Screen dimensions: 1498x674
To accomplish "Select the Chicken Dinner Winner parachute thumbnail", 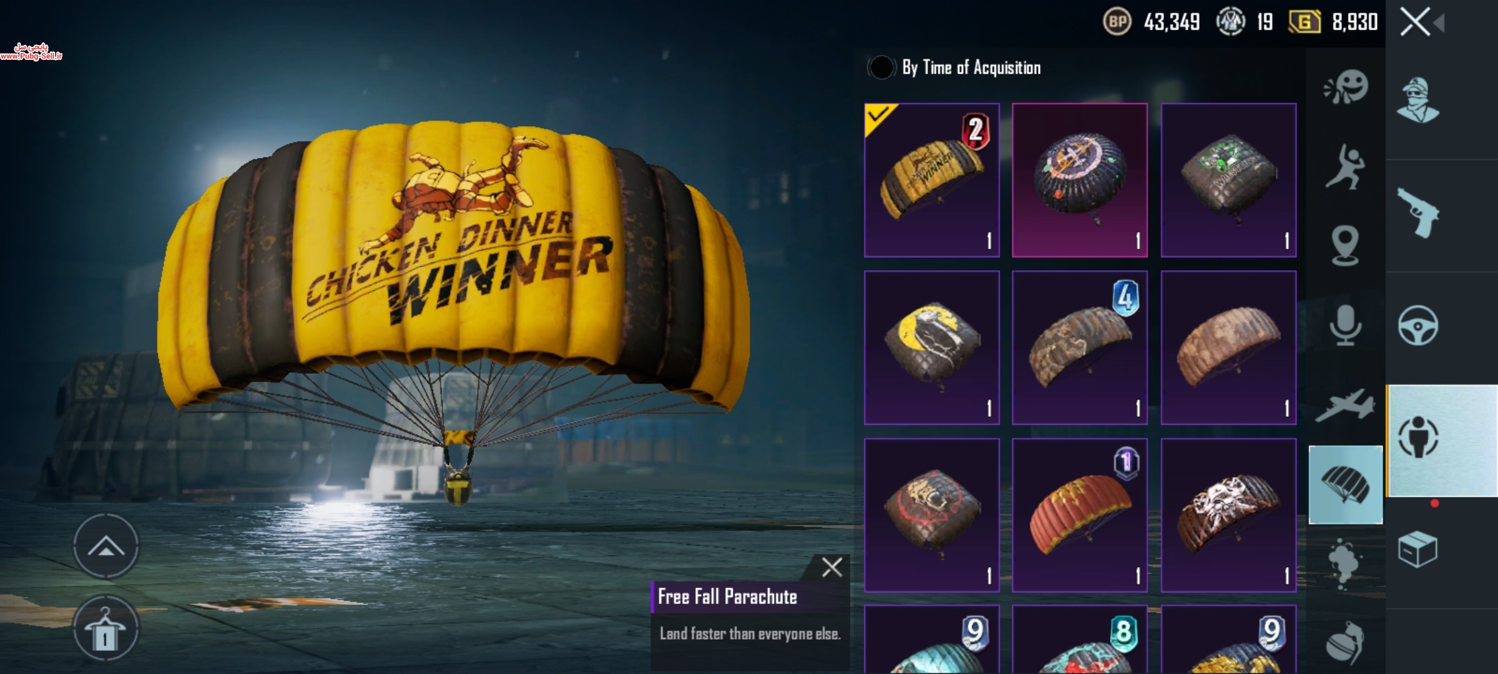I will click(x=932, y=180).
